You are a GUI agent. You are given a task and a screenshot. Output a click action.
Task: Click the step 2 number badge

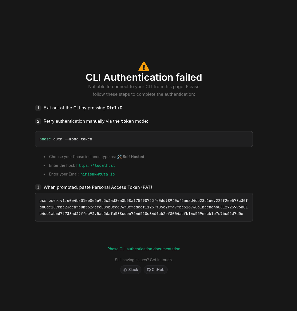tap(38, 121)
